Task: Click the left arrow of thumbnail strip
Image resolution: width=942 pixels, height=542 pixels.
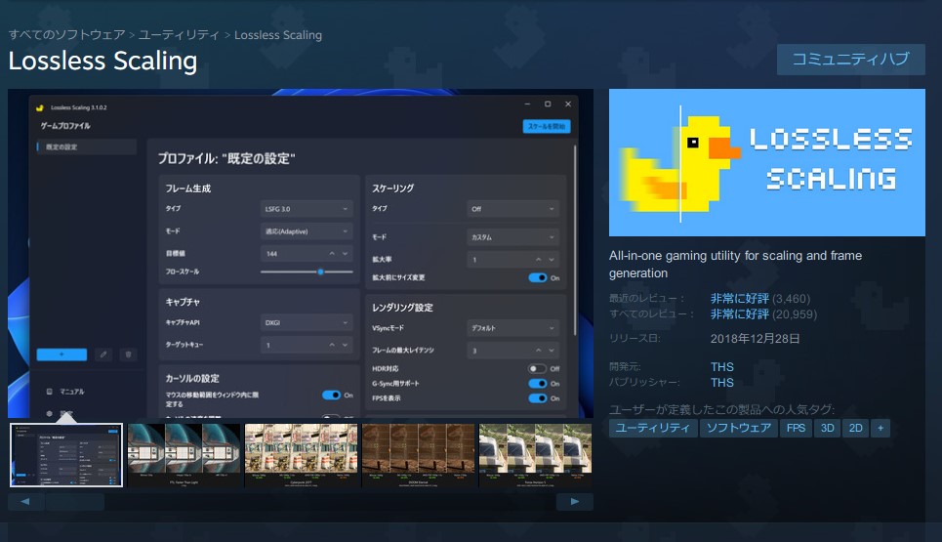Action: [x=25, y=501]
